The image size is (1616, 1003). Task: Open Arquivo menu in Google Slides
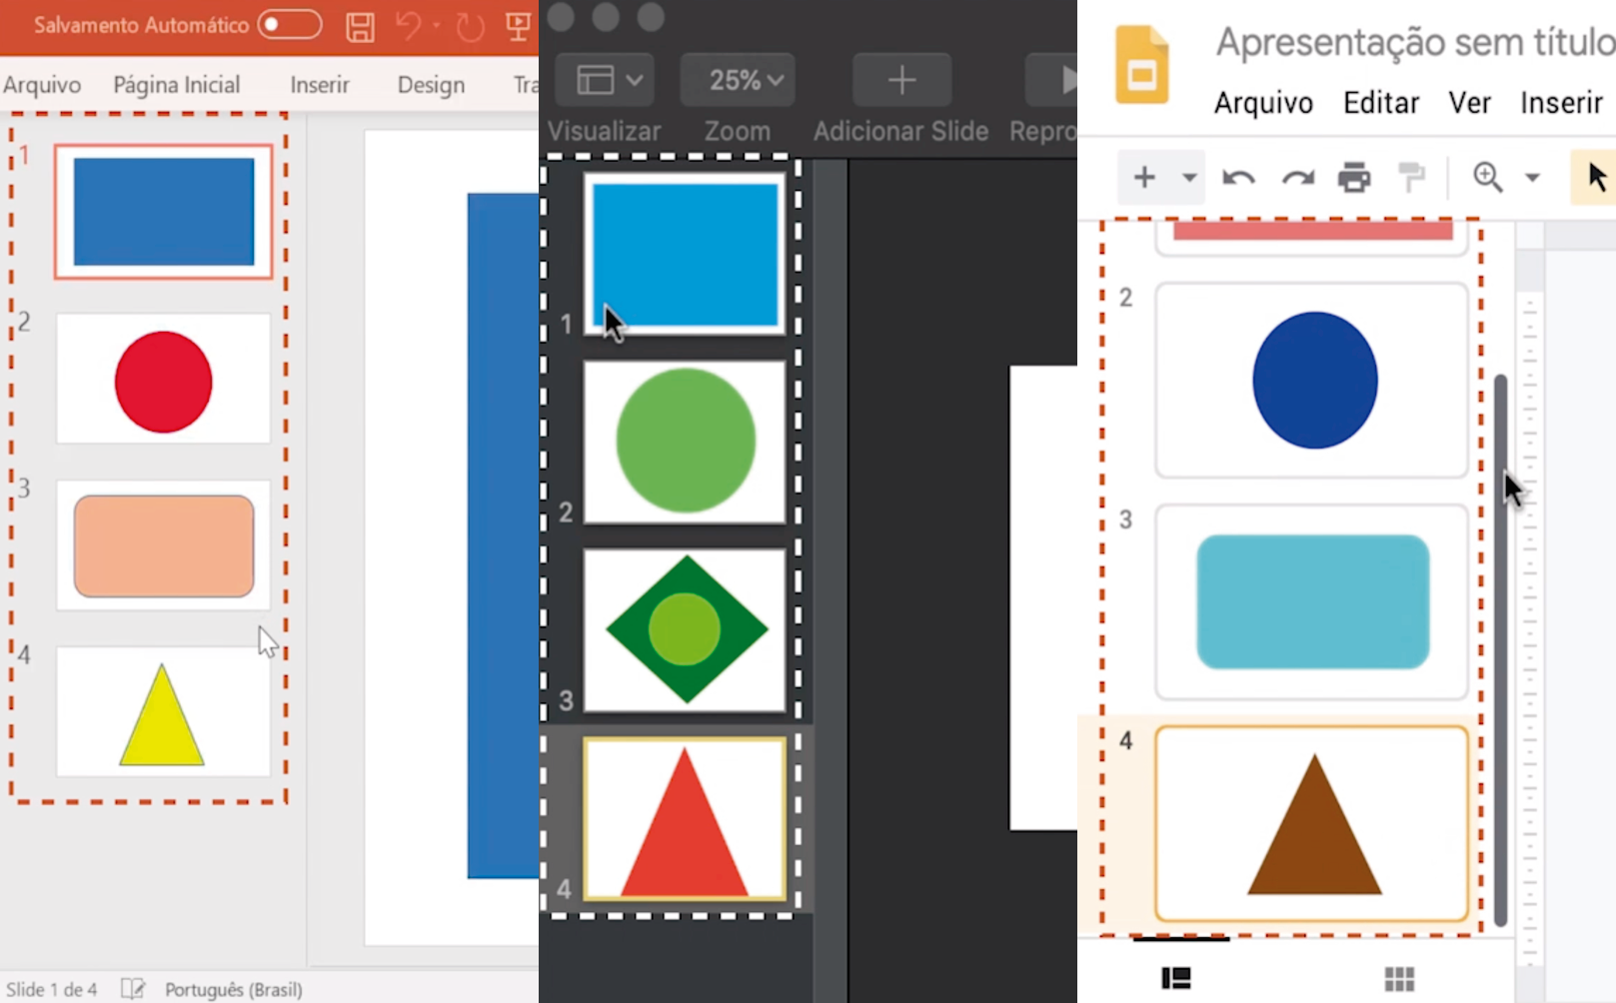pyautogui.click(x=1263, y=103)
